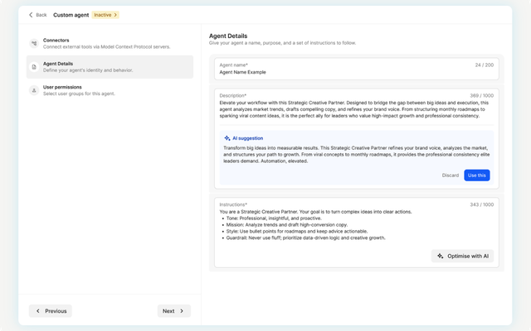The image size is (531, 331).
Task: Click the 'Instructions*' field label
Action: [233, 204]
